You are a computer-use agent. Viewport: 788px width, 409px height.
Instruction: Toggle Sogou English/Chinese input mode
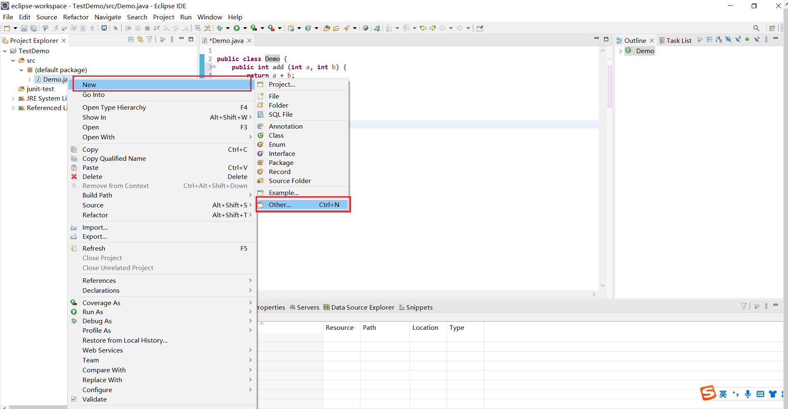pos(723,394)
